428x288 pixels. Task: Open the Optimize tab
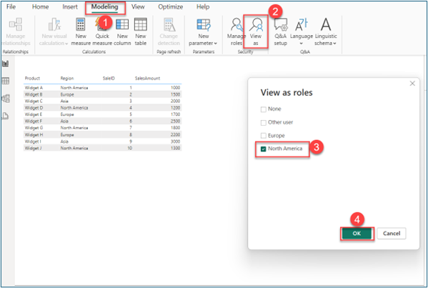(170, 7)
